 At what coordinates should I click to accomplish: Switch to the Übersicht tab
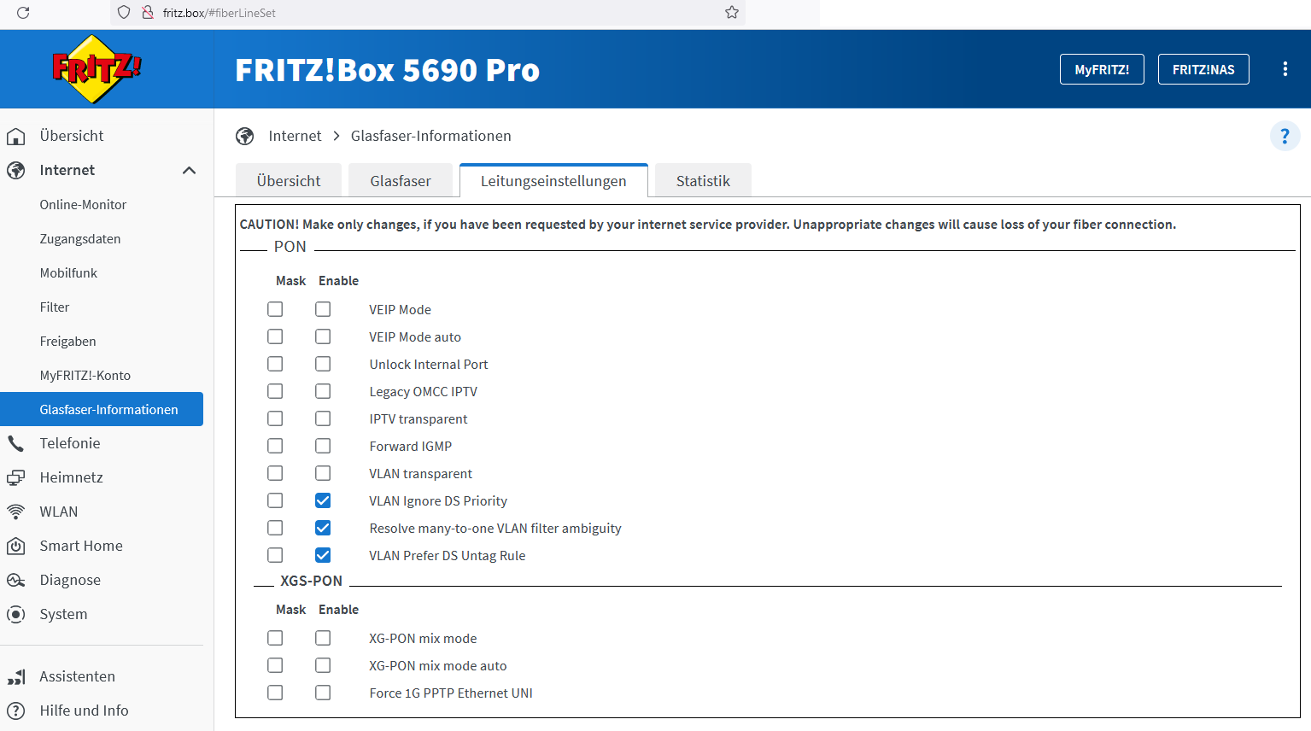coord(289,181)
